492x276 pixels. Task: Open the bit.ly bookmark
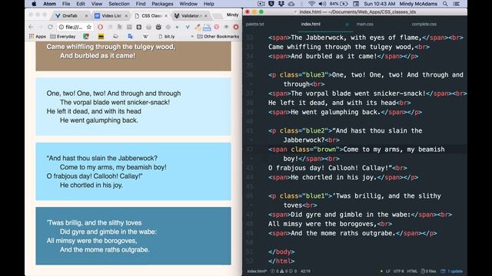pos(167,36)
